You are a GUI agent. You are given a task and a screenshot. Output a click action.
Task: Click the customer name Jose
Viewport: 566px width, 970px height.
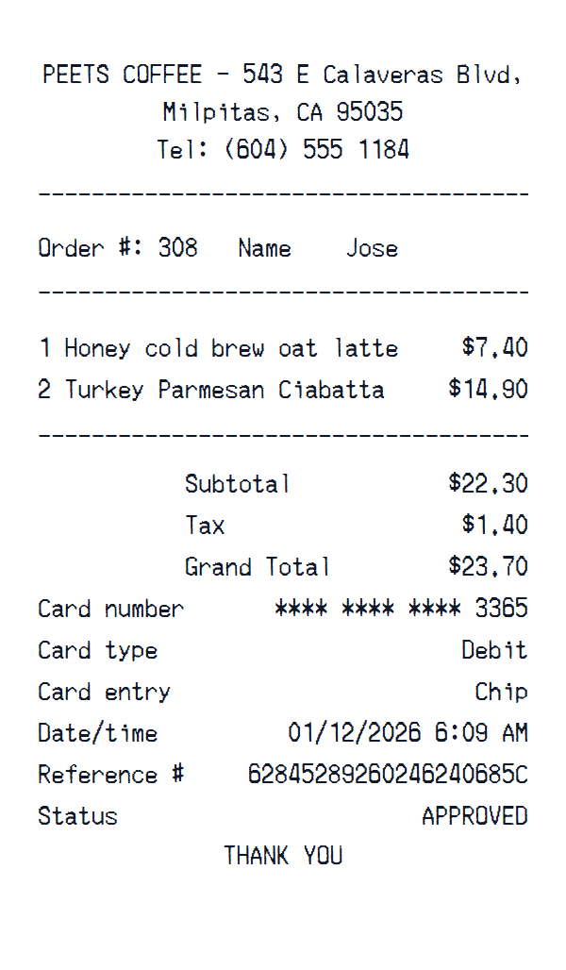click(x=372, y=248)
